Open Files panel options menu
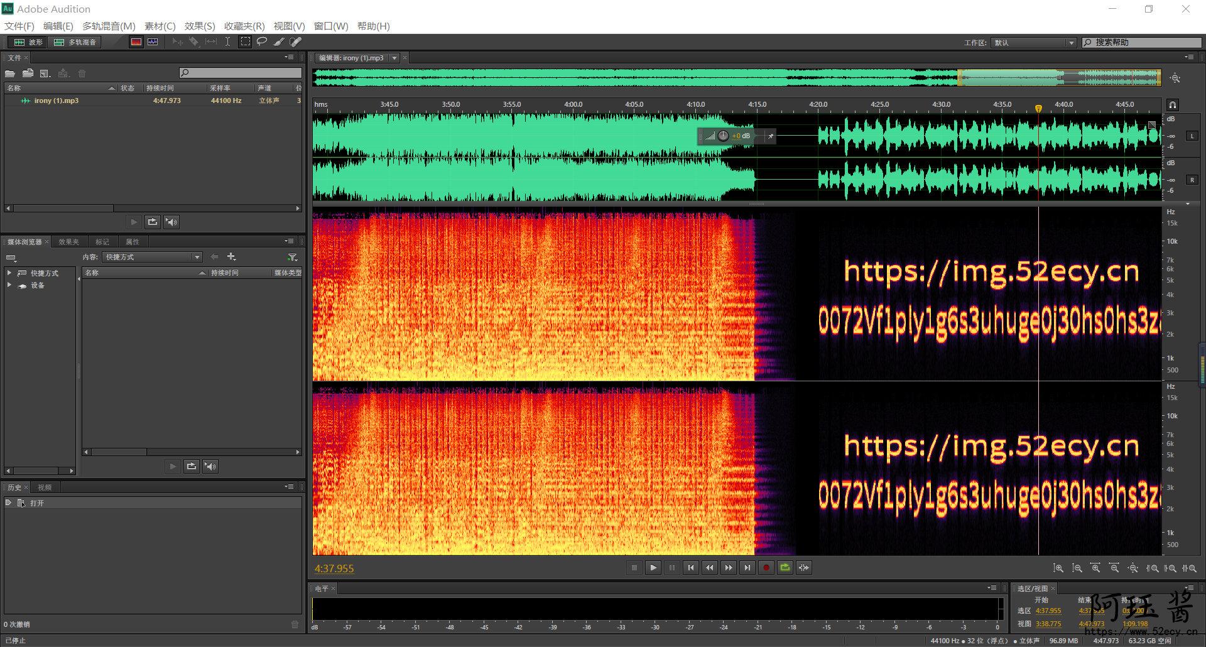Image resolution: width=1206 pixels, height=647 pixels. 289,57
